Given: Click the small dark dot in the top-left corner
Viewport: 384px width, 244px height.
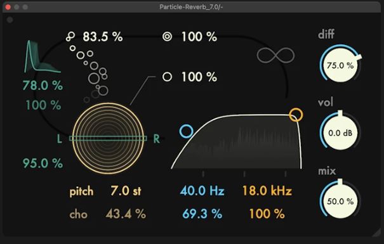Looking at the screenshot, I should pyautogui.click(x=10, y=20).
